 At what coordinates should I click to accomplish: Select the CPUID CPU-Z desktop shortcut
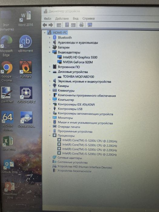(26, 95)
